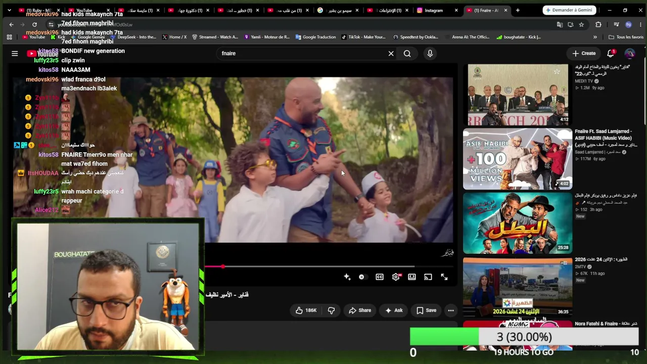
Task: Install app icon in the address bar
Action: coord(571,24)
